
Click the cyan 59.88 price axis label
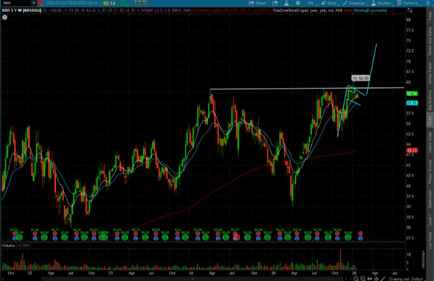coord(412,103)
